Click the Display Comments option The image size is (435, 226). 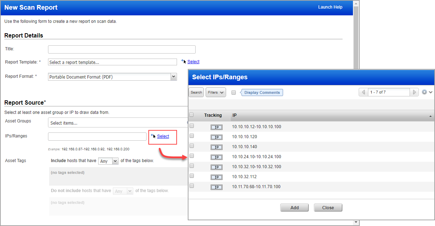[262, 92]
